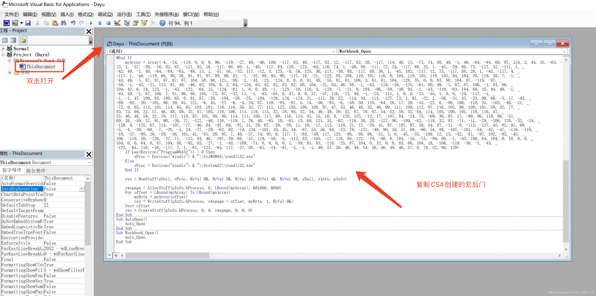
Task: Click the Paste clipboard icon
Action: pyautogui.click(x=54, y=23)
